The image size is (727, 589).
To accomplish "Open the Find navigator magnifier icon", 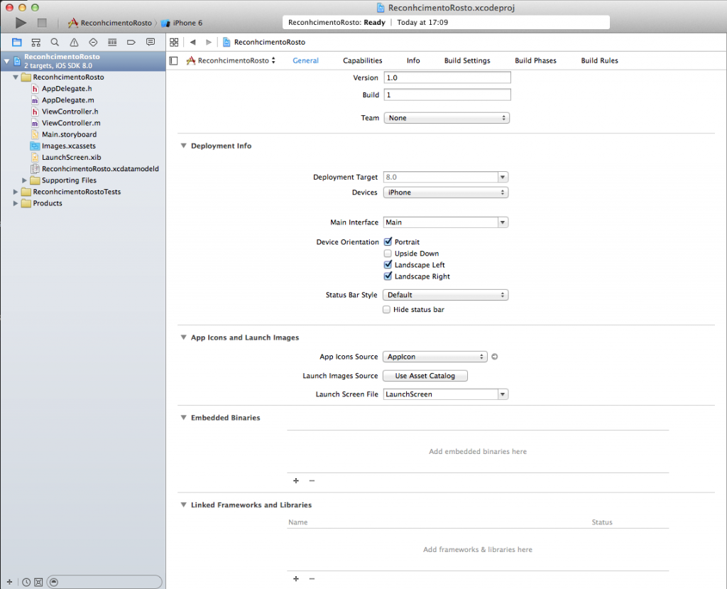I will [55, 42].
